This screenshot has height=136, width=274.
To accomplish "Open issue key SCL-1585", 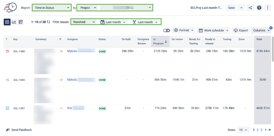I will pos(19,80).
